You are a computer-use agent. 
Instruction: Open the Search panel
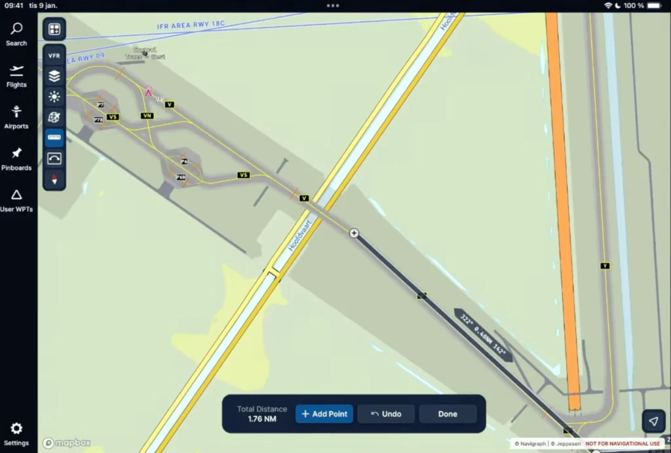click(x=16, y=34)
